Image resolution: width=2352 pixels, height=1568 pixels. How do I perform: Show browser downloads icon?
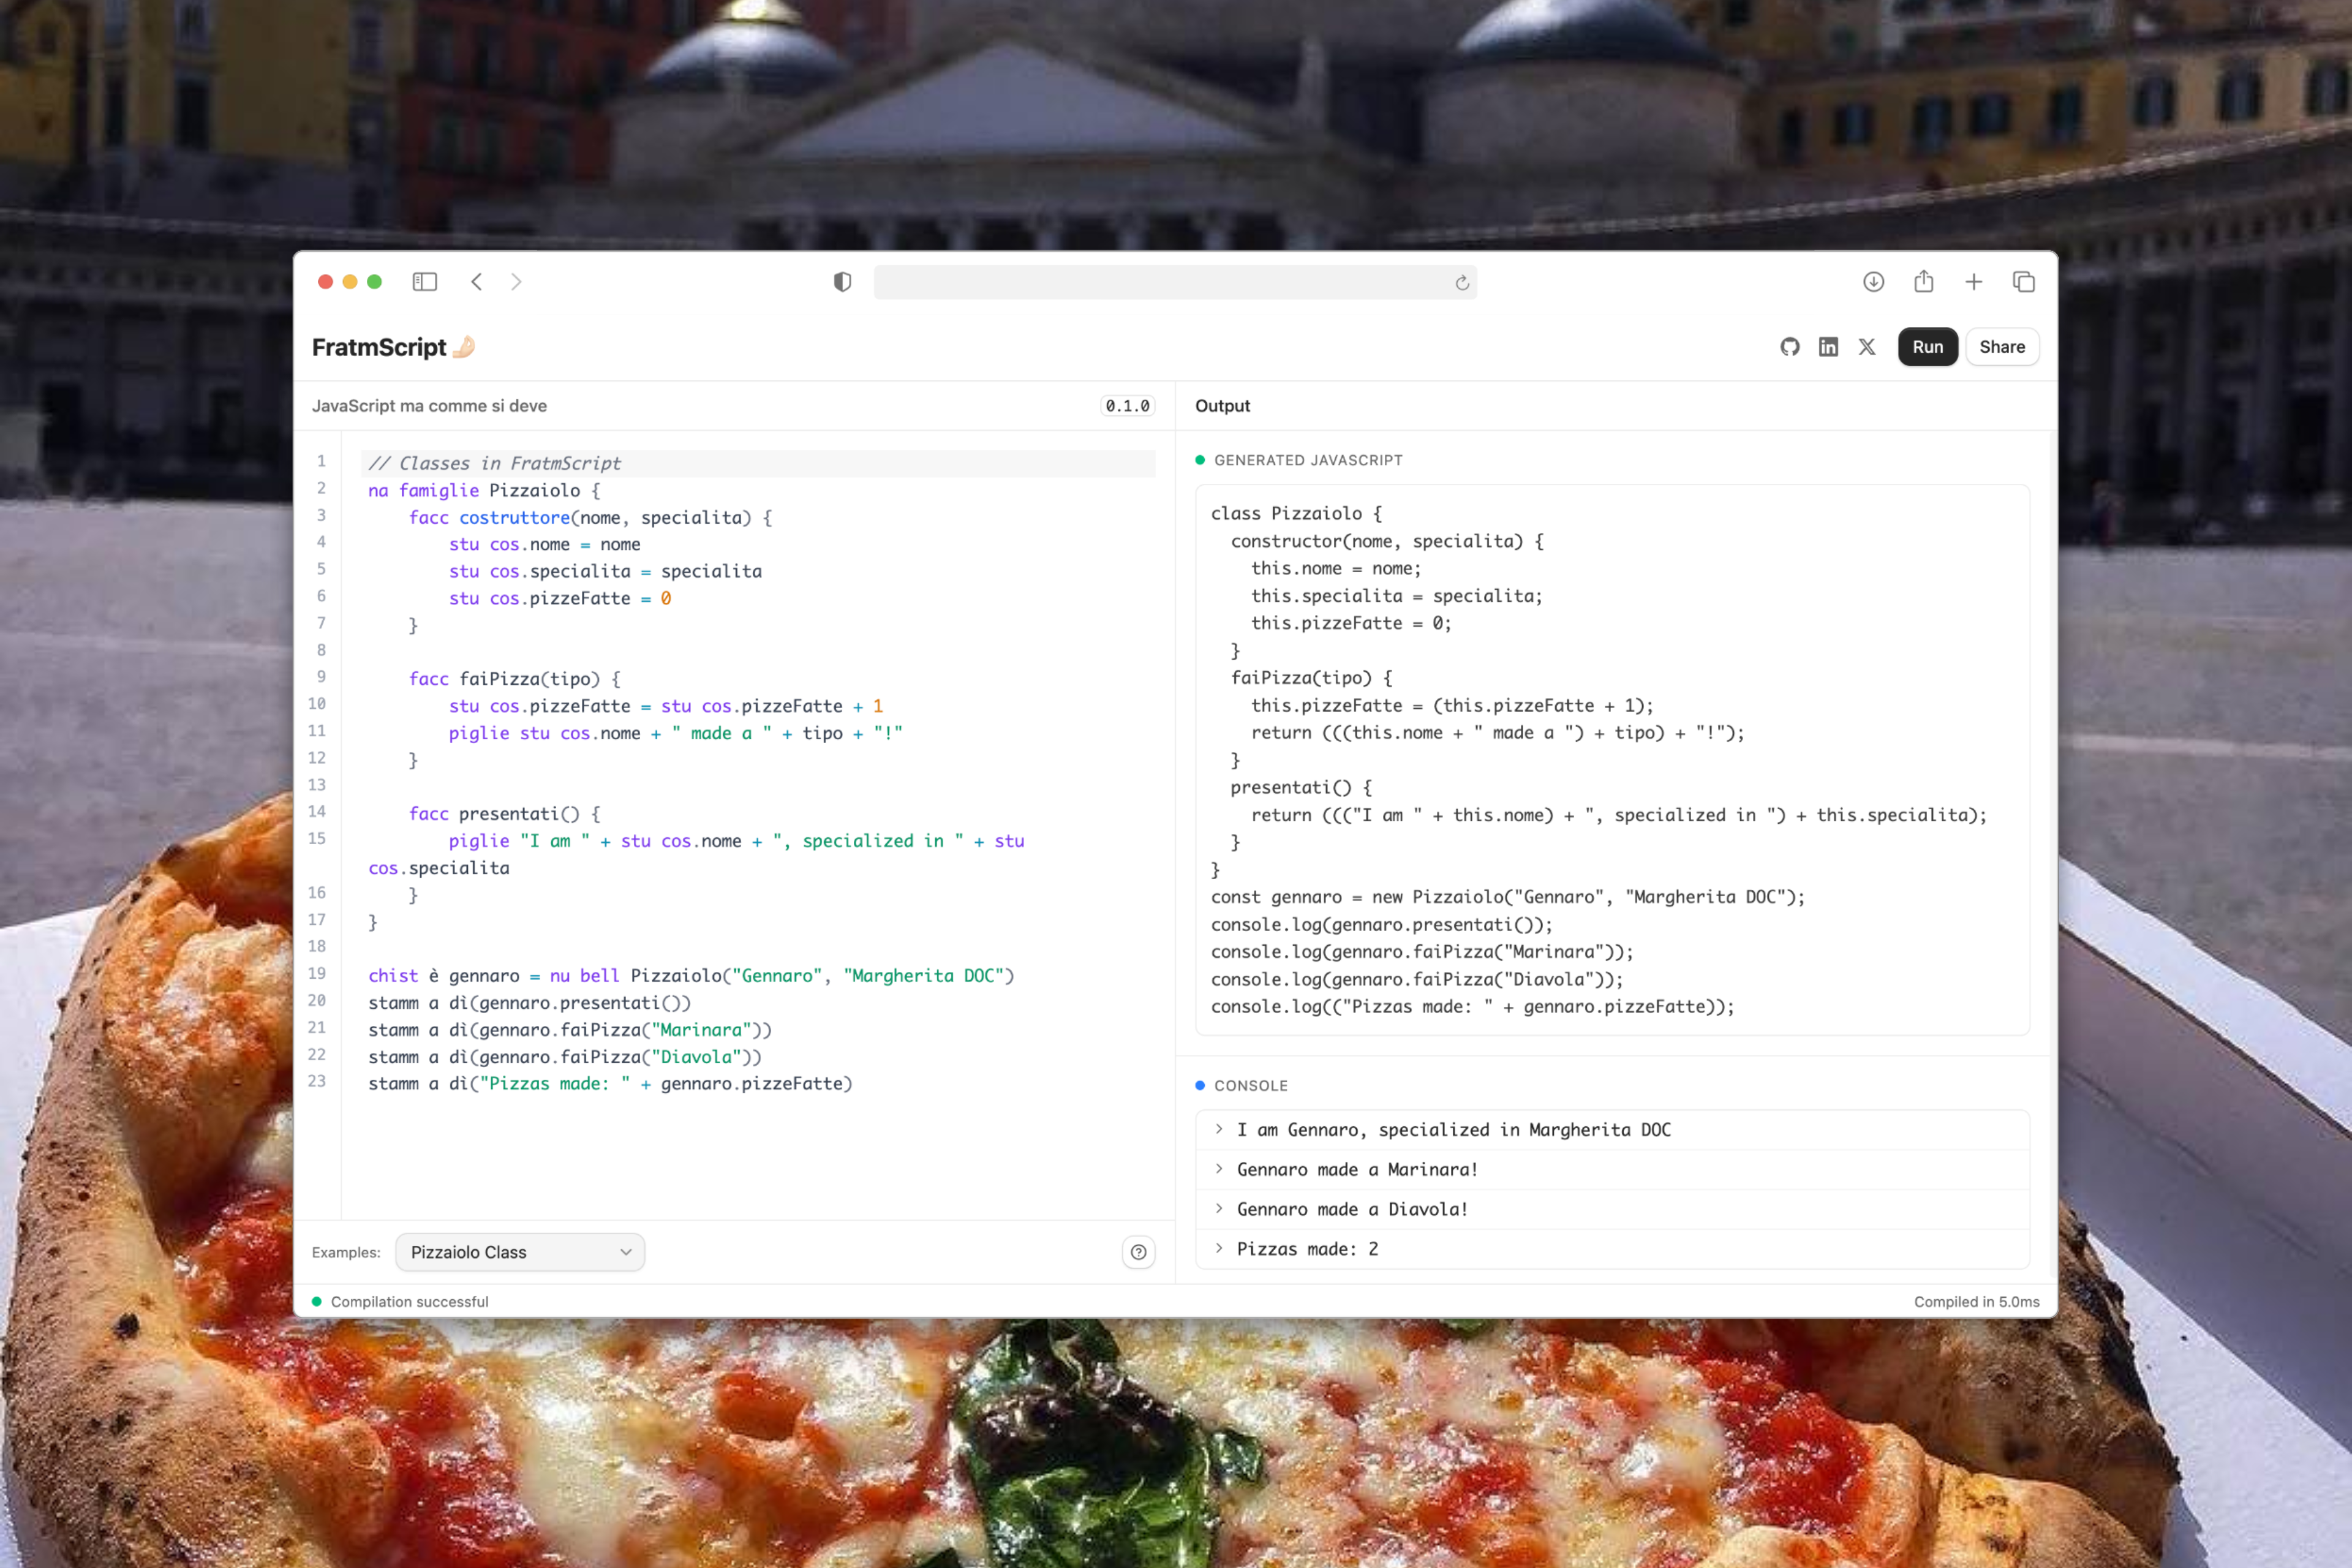pos(1873,282)
